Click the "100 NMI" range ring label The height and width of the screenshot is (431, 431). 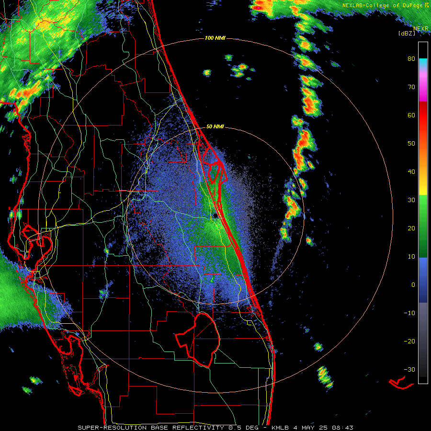point(215,38)
